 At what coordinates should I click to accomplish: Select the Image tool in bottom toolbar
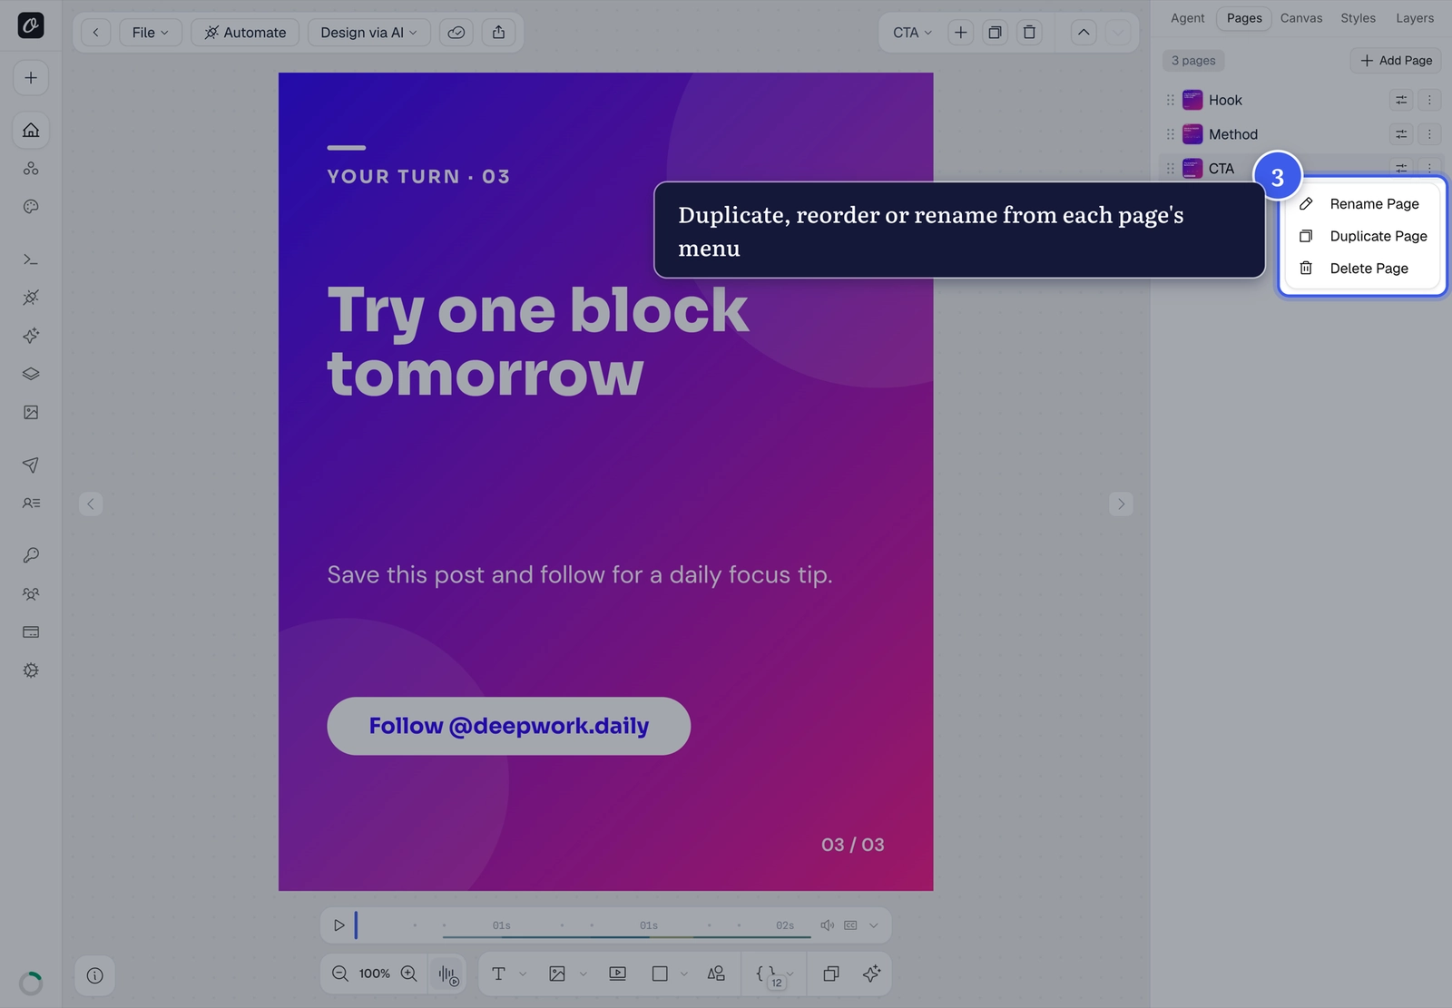click(x=557, y=974)
